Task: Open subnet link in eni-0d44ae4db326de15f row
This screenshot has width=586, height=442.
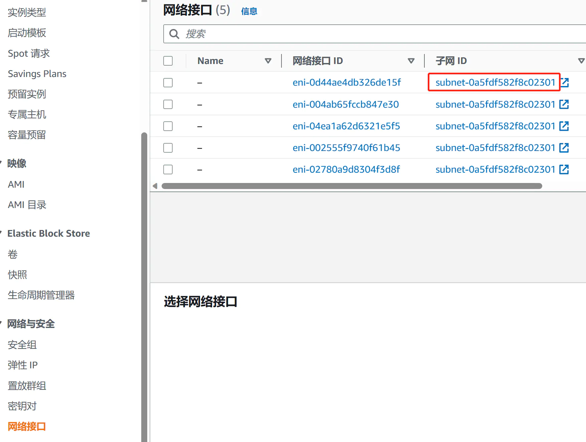Action: coord(495,82)
